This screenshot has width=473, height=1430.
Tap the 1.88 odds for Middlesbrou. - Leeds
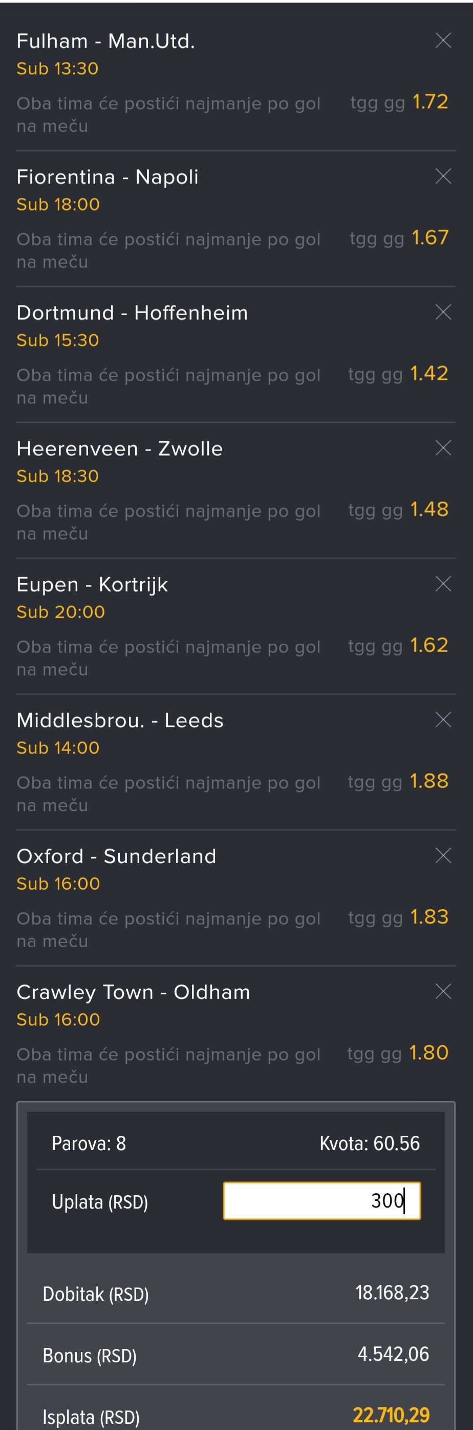429,781
